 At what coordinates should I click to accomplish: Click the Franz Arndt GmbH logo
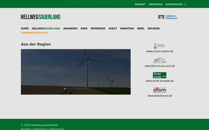click(160, 75)
